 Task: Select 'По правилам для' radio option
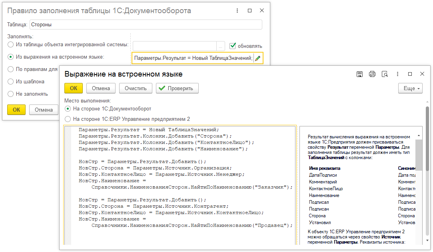(x=10, y=69)
